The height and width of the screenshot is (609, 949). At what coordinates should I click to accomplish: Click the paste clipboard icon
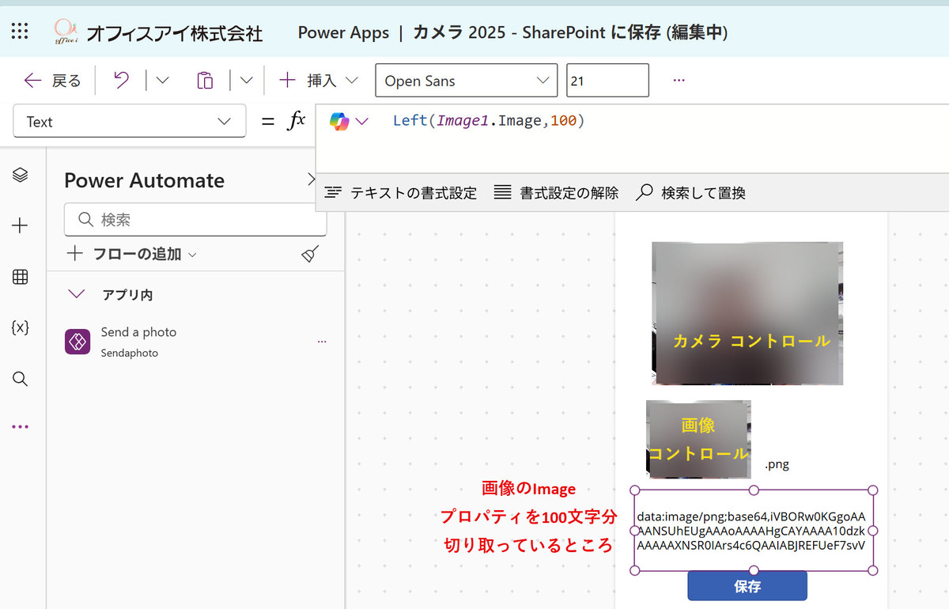click(205, 80)
